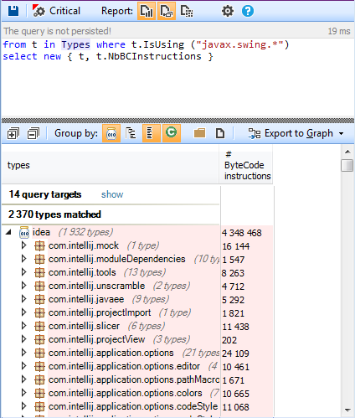Expand com.intellij.application.options.colors package
The image size is (355, 418).
click(x=23, y=393)
